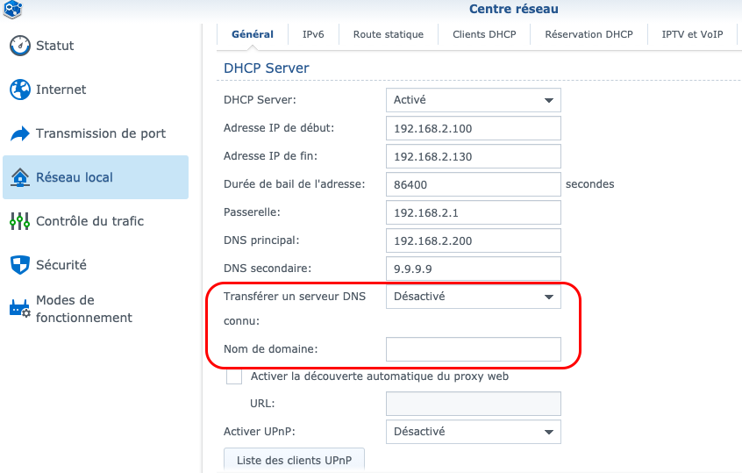742x473 pixels.
Task: Click the Modes de fonctionnement icon
Action: click(19, 309)
